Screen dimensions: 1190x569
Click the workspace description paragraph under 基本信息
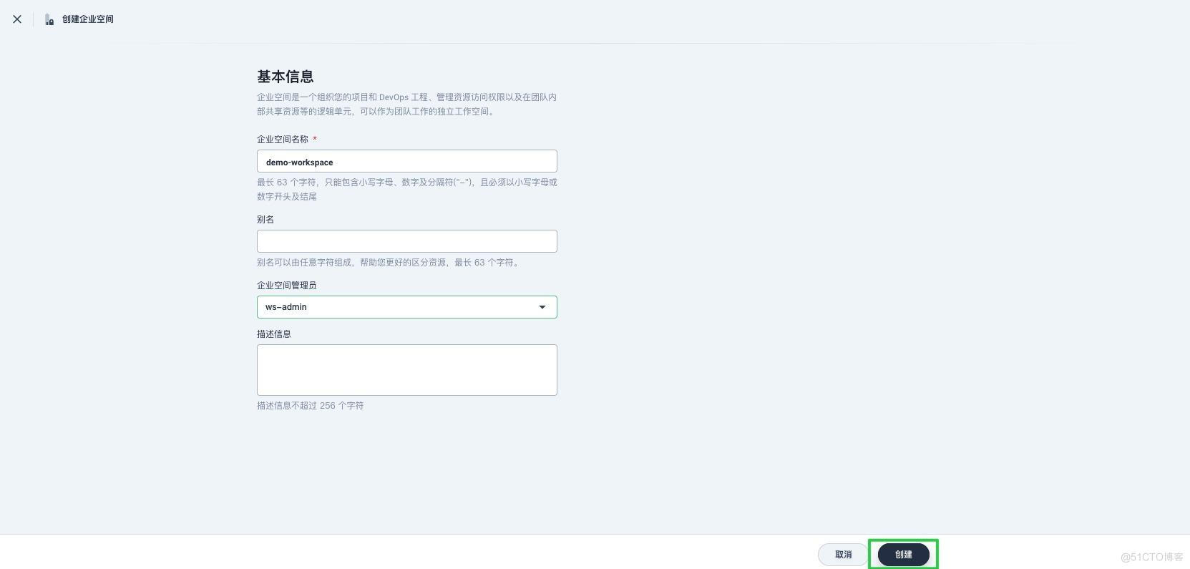(407, 104)
